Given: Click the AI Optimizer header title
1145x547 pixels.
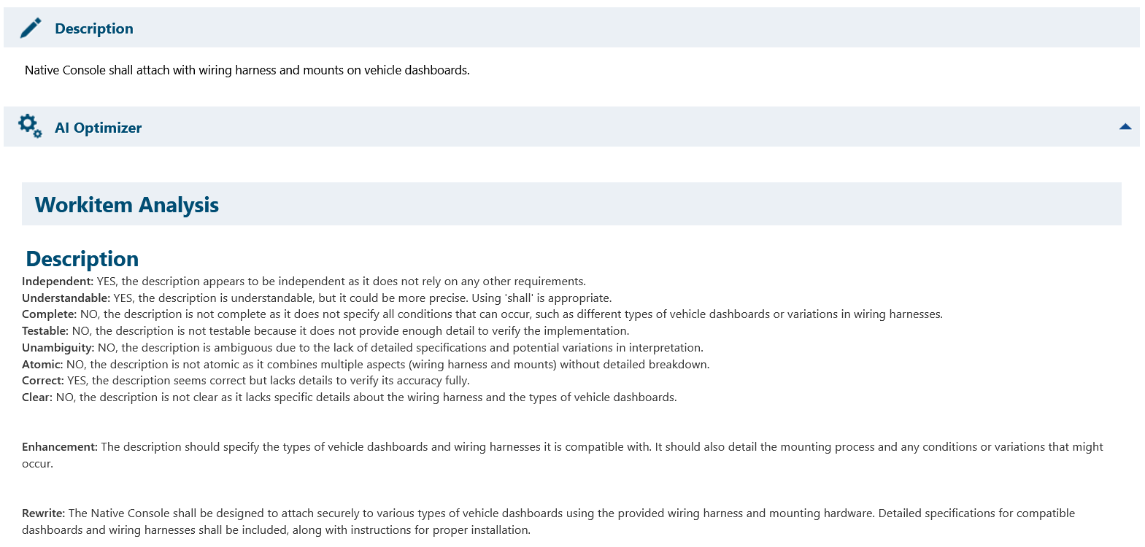Looking at the screenshot, I should click(x=99, y=128).
